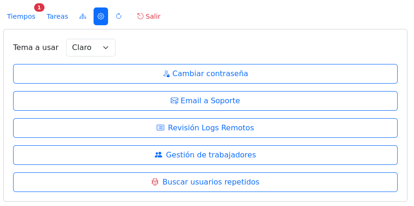Image resolution: width=414 pixels, height=206 pixels.
Task: Click the Salir logout link text
Action: 153,16
